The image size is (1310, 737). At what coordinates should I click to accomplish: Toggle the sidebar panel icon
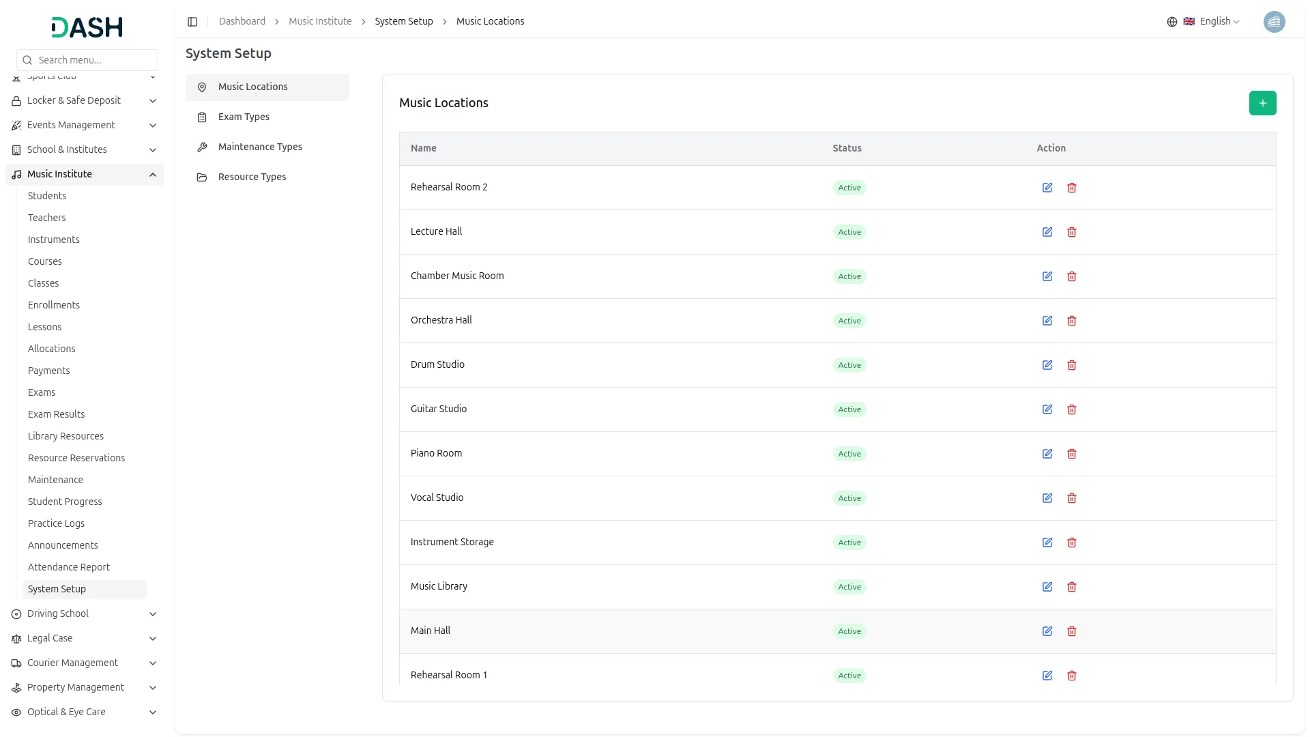pos(192,22)
